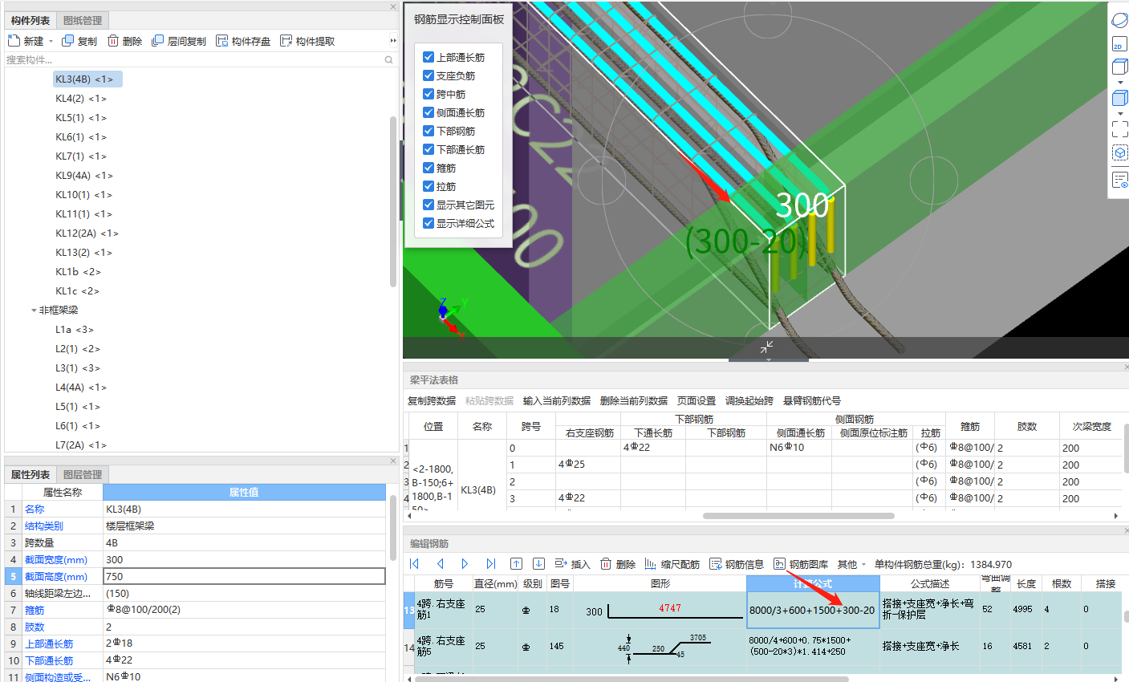This screenshot has width=1129, height=682.
Task: Select KL4(2) in the component tree
Action: click(80, 99)
